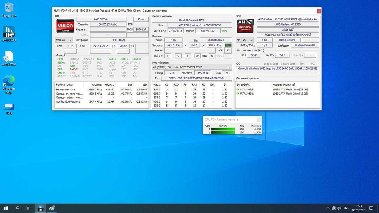Switch to HWiNFO in the taskbar

[40, 208]
